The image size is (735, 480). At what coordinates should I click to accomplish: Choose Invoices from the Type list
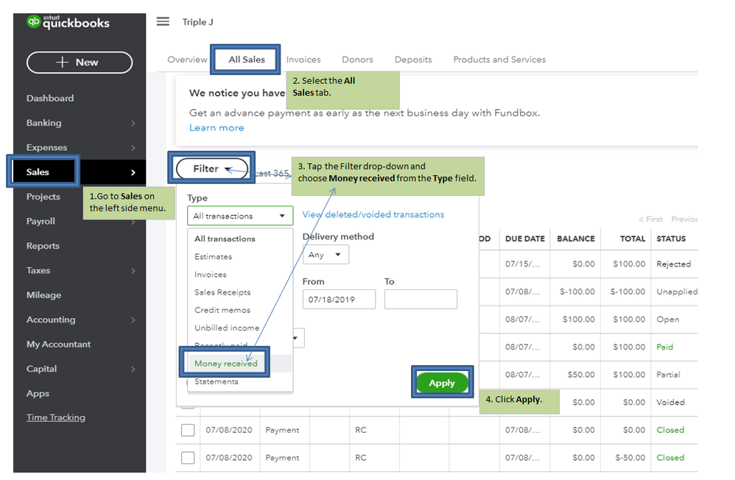click(211, 274)
